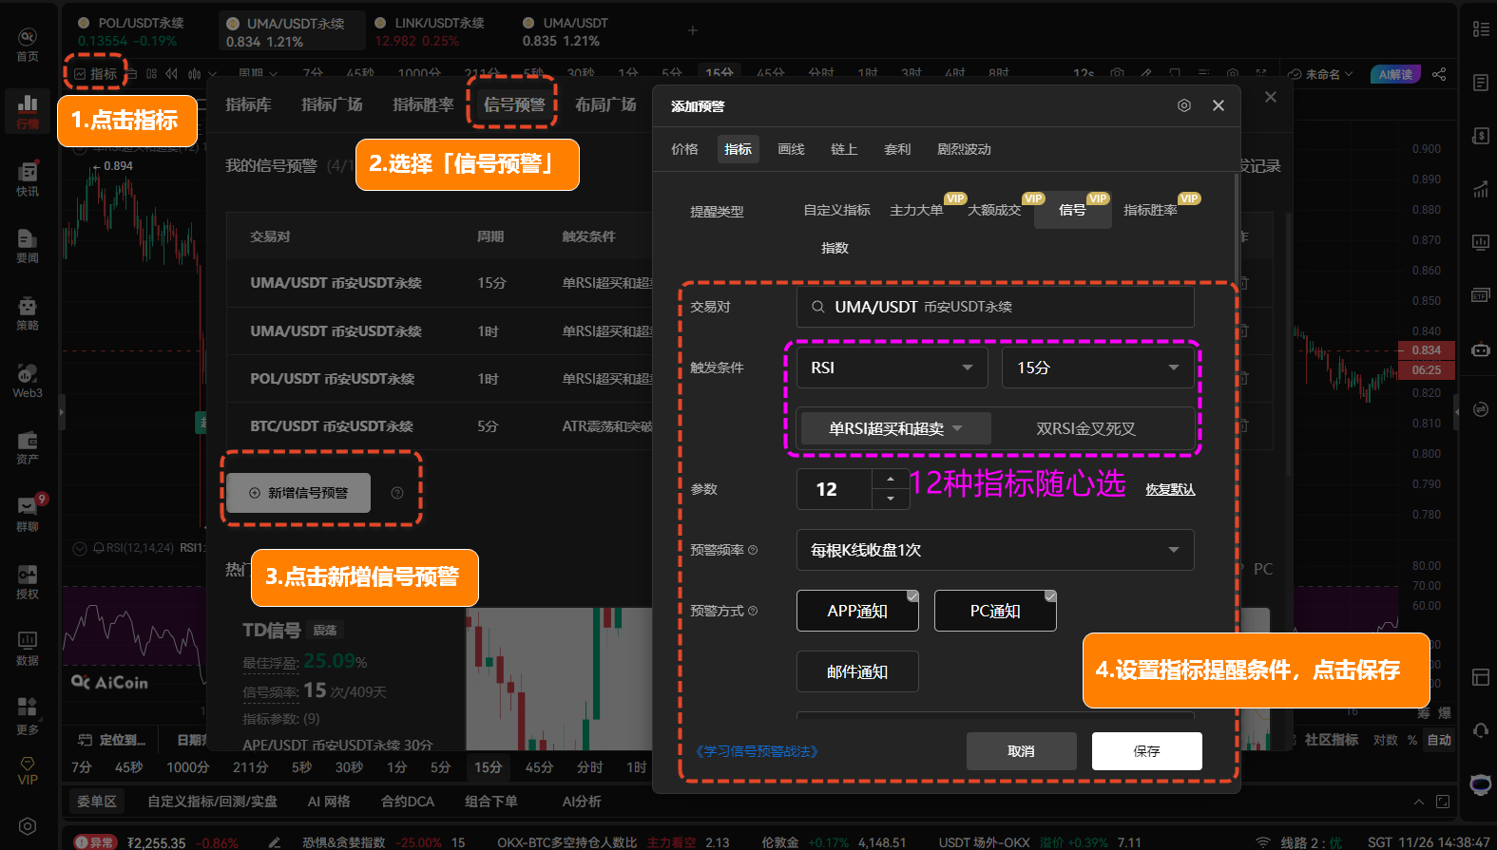Open settings hexagon icon at sidebar bottom
The height and width of the screenshot is (850, 1497).
pos(28,826)
